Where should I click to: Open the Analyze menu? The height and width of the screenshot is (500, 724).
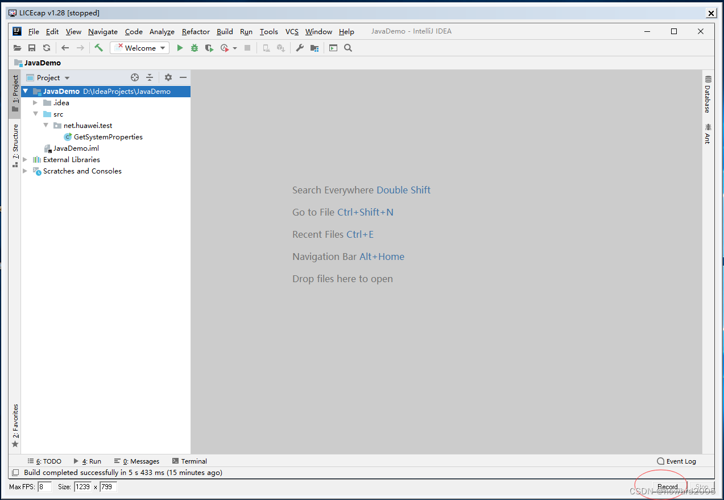coord(162,32)
